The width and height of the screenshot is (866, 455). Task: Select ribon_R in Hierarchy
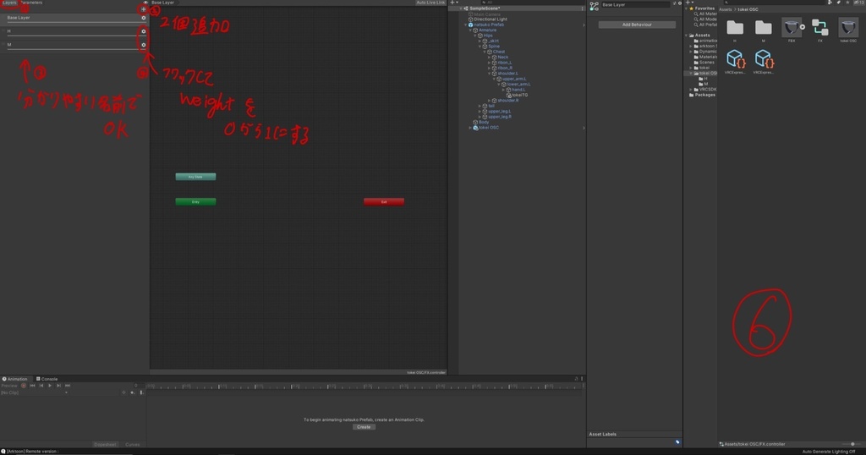(504, 68)
